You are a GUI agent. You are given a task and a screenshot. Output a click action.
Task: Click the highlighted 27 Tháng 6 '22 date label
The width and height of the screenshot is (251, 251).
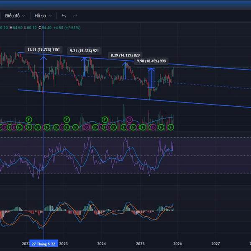click(x=44, y=243)
